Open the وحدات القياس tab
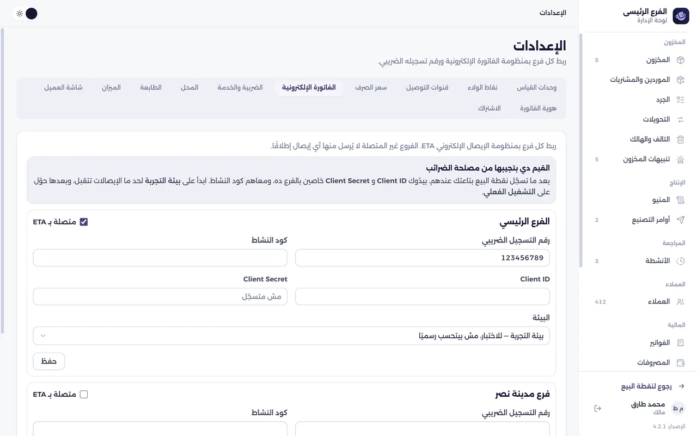 click(536, 87)
